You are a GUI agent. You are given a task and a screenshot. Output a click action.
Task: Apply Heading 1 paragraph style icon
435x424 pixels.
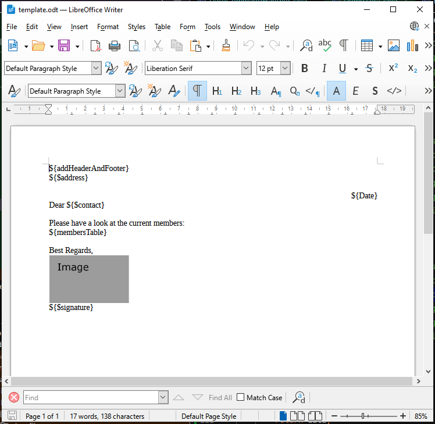pos(217,91)
